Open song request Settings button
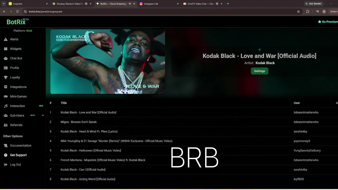This screenshot has height=190, width=338. [x=260, y=71]
